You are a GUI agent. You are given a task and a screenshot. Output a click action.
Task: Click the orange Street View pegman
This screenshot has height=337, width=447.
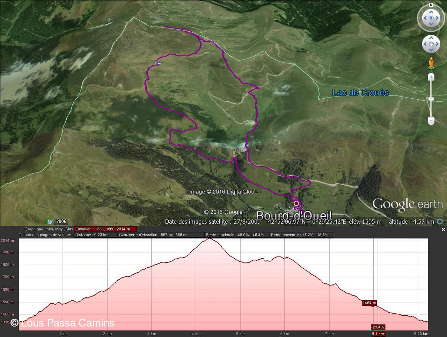pos(431,63)
